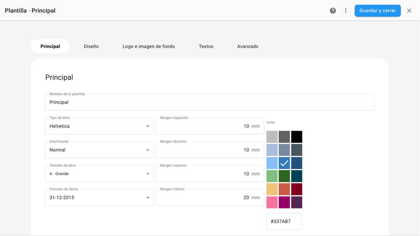420x236 pixels.
Task: Open the help question mark icon
Action: click(333, 11)
